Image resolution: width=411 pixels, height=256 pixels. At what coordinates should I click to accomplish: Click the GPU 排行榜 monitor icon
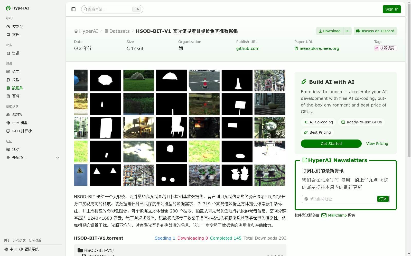click(x=8, y=131)
